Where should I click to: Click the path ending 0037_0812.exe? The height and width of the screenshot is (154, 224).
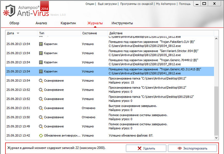coord(144,64)
